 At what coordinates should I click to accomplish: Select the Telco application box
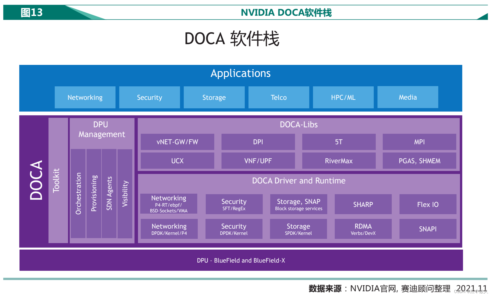click(x=279, y=97)
